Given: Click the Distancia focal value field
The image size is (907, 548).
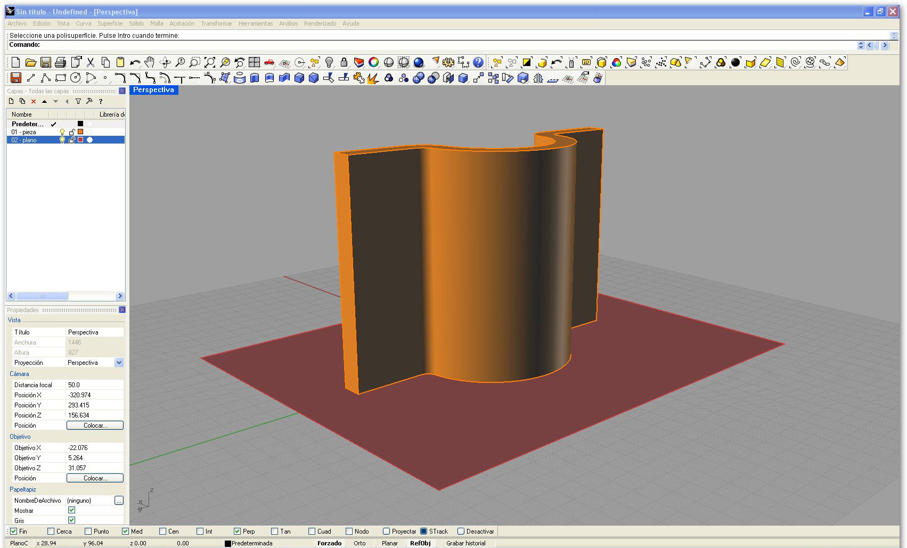Looking at the screenshot, I should coord(95,385).
